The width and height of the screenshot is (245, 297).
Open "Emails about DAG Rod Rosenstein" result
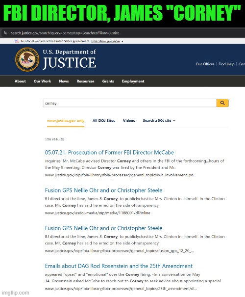pyautogui.click(x=119, y=266)
